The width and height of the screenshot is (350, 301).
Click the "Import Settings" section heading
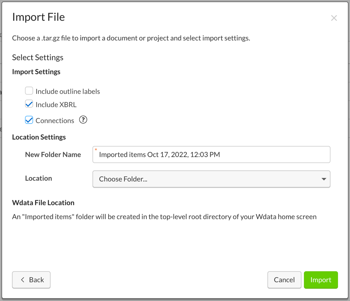pos(36,72)
